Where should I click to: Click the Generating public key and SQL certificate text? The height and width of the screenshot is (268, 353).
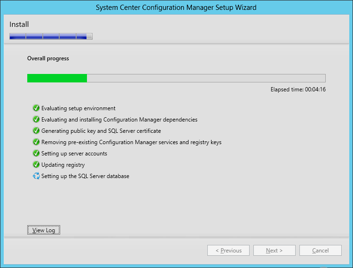(x=101, y=131)
